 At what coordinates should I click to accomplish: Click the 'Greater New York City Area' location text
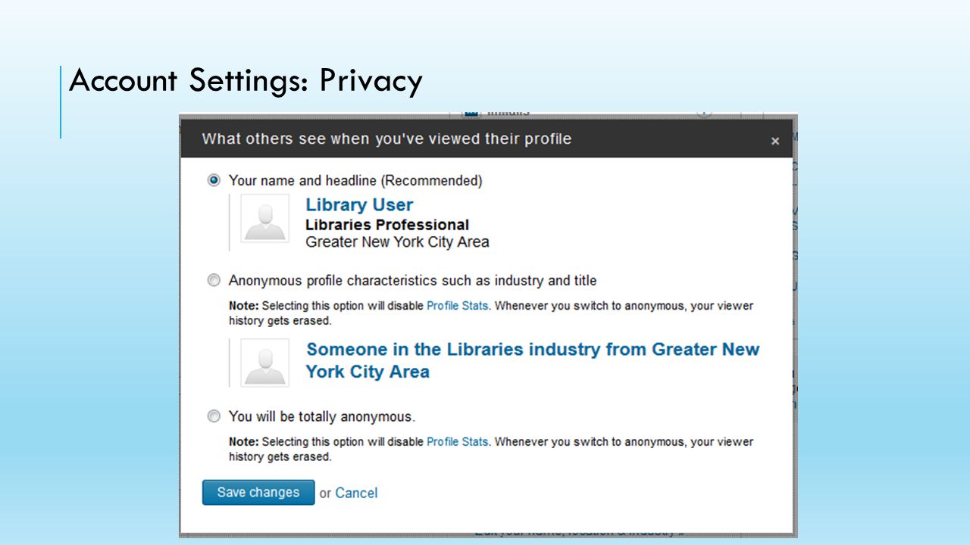pos(397,242)
